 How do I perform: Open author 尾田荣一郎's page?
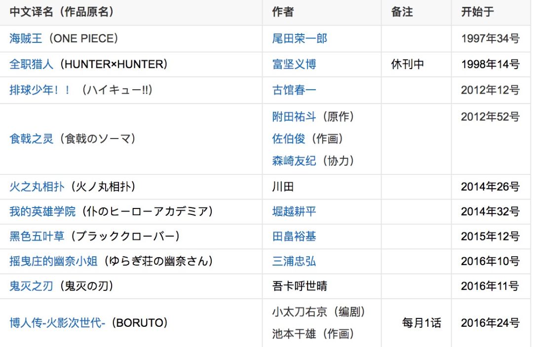pyautogui.click(x=300, y=38)
